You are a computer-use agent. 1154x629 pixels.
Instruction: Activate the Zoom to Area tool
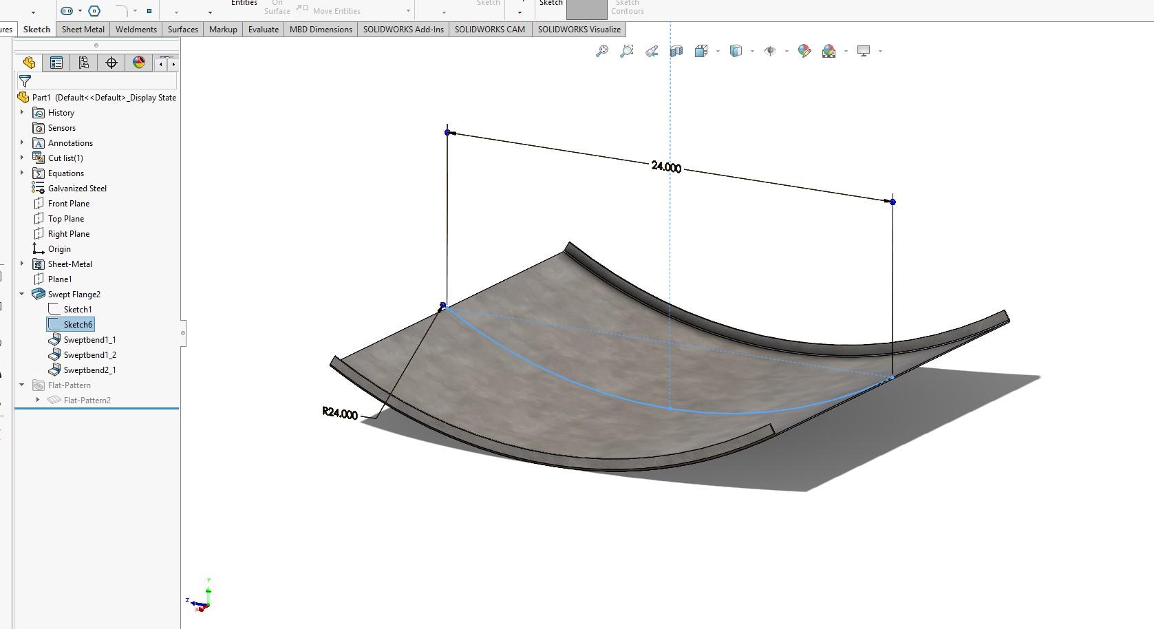[x=626, y=50]
